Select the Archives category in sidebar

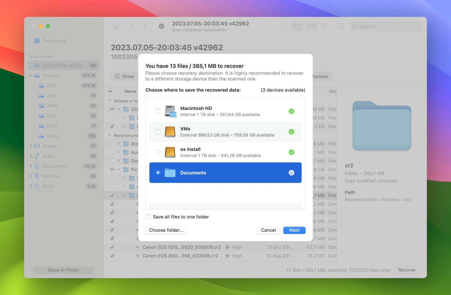click(52, 176)
